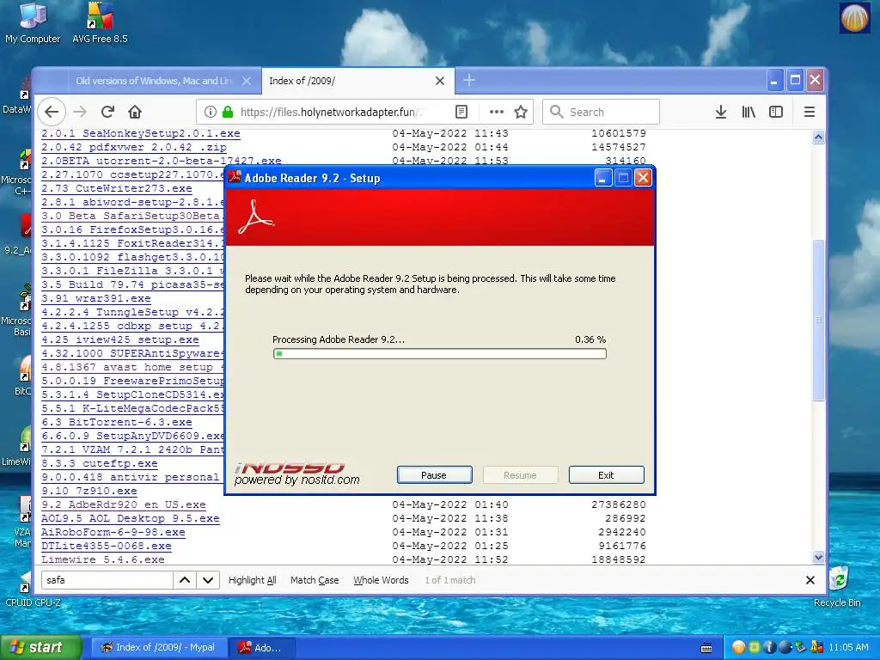The width and height of the screenshot is (880, 660).
Task: Toggle Whole Words in find bar
Action: click(381, 580)
